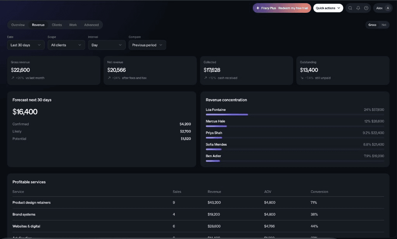Open the Interval dropdown showing Day
The width and height of the screenshot is (397, 239).
[107, 45]
